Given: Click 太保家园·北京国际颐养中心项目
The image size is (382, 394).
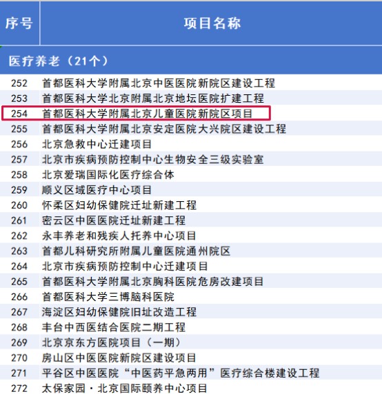Looking at the screenshot, I should click(125, 388).
